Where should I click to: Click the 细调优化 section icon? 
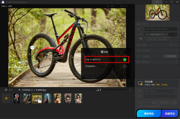click(x=139, y=62)
